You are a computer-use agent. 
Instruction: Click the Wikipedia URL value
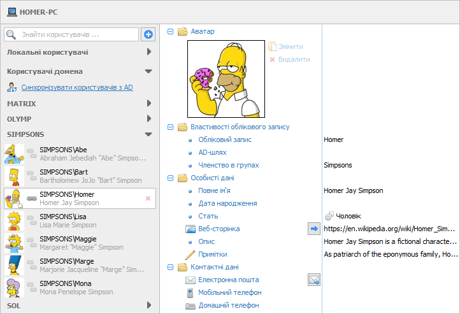389,229
